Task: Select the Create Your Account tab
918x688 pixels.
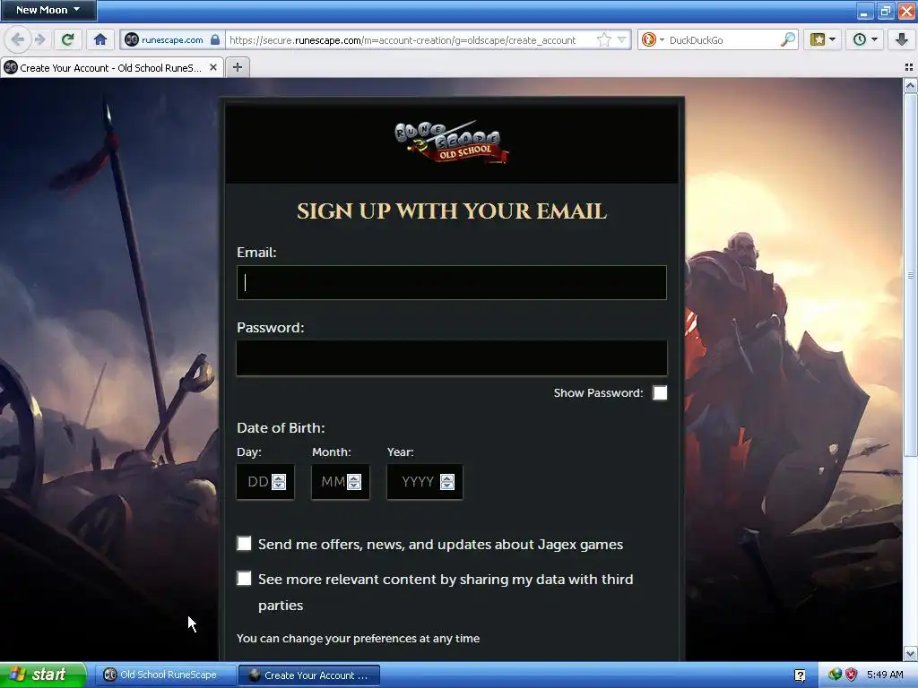Action: [x=110, y=68]
